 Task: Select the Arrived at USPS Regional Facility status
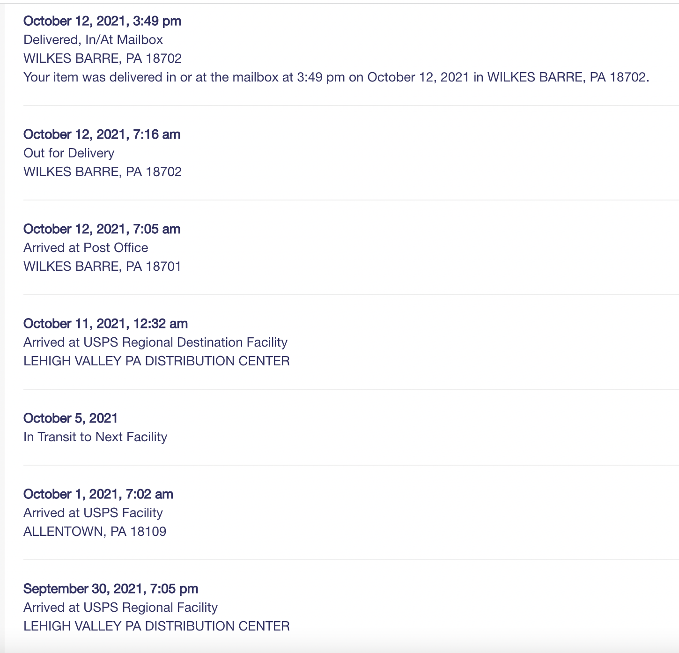click(120, 608)
